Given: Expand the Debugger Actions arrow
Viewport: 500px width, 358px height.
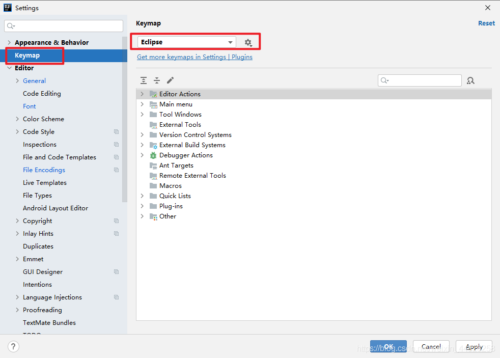Looking at the screenshot, I should [142, 155].
